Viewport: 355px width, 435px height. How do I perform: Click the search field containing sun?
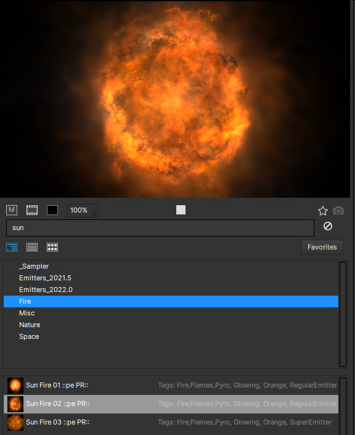click(x=160, y=228)
